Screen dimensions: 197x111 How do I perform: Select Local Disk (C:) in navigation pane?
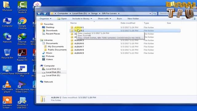pyautogui.click(x=53, y=69)
